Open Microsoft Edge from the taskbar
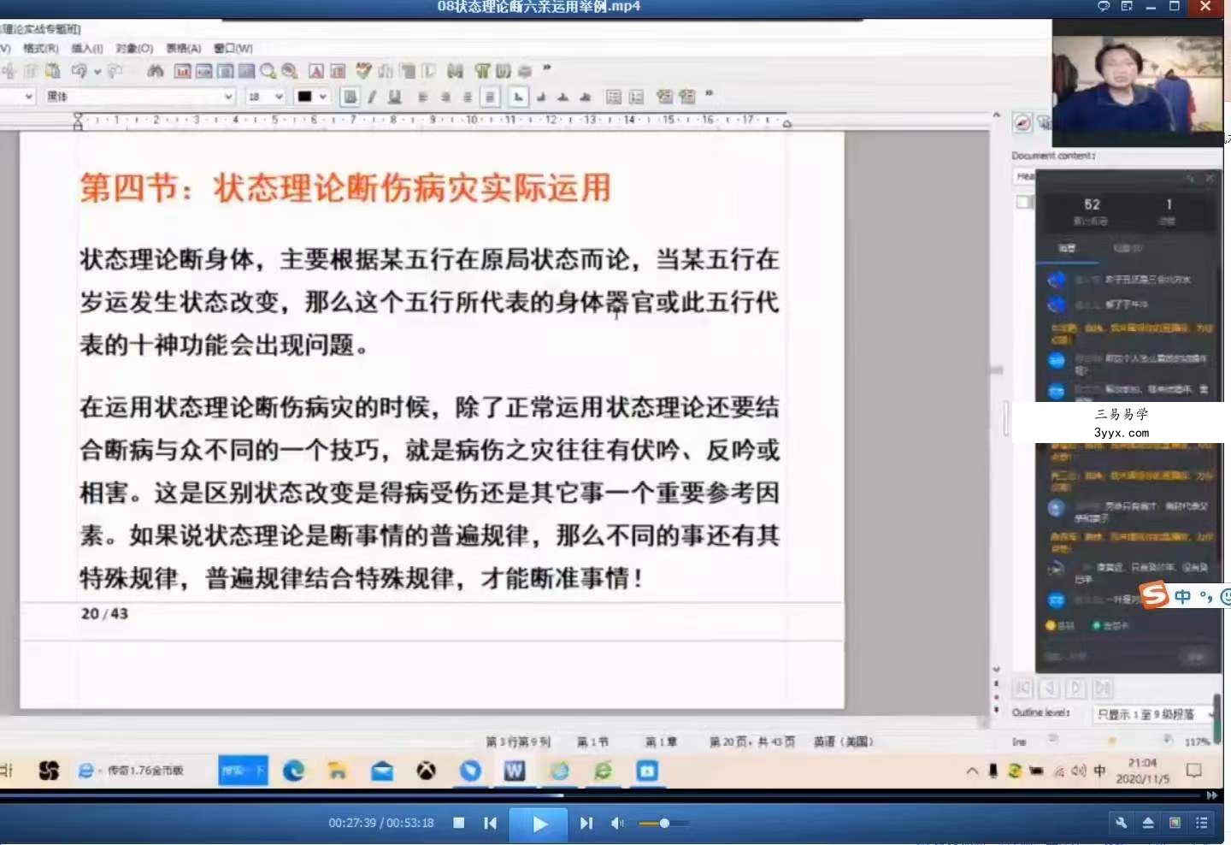 [x=294, y=771]
